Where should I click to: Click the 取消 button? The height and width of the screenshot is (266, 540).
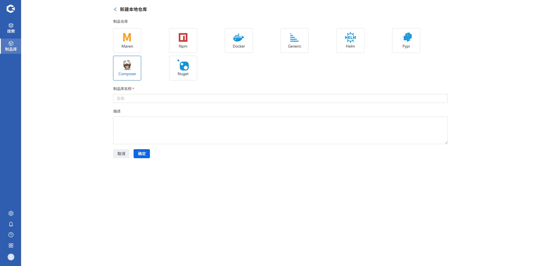pyautogui.click(x=121, y=154)
